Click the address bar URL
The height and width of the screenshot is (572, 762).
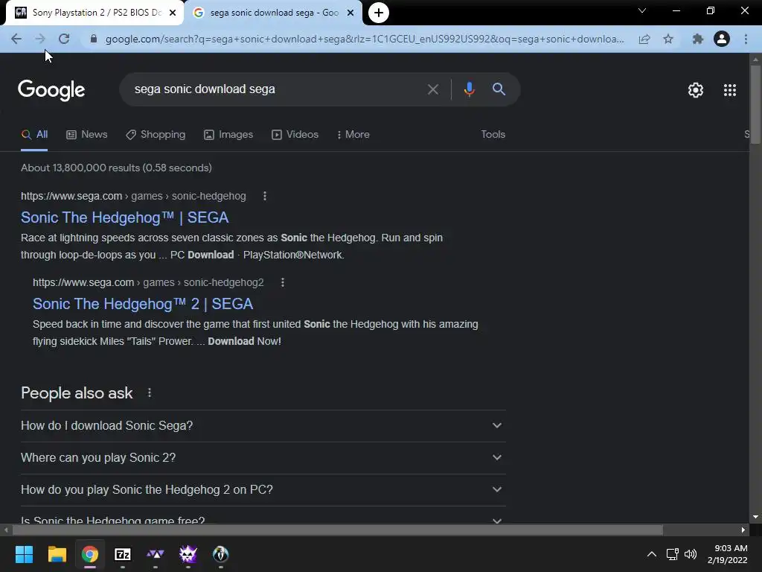(365, 39)
